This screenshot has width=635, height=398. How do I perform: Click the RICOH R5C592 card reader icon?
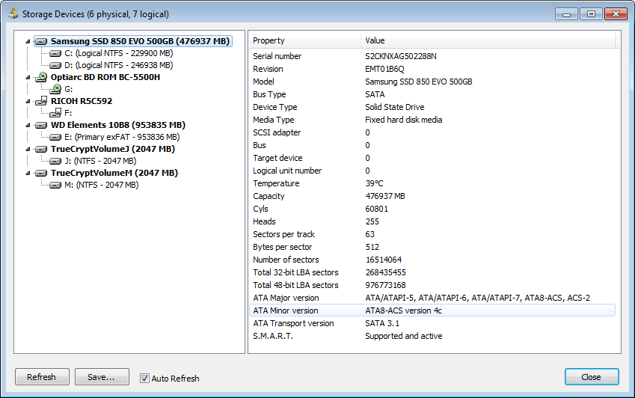[x=41, y=101]
